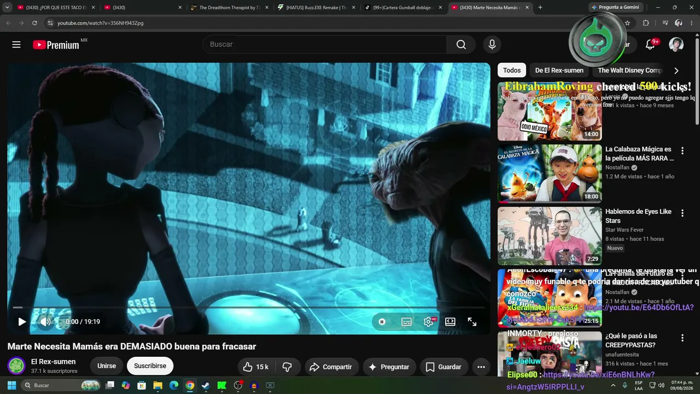Image resolution: width=700 pixels, height=394 pixels.
Task: Click Pregunta a Gemini button
Action: [615, 8]
